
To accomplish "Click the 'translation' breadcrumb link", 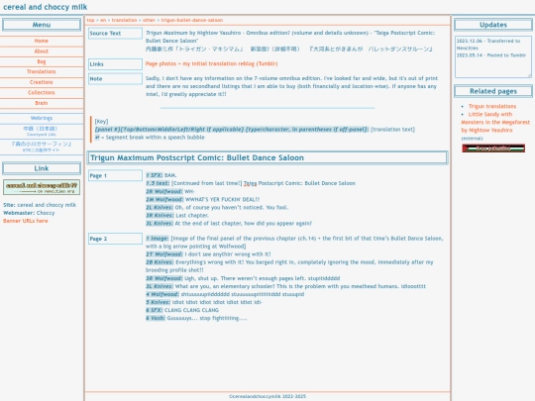I will [x=124, y=20].
